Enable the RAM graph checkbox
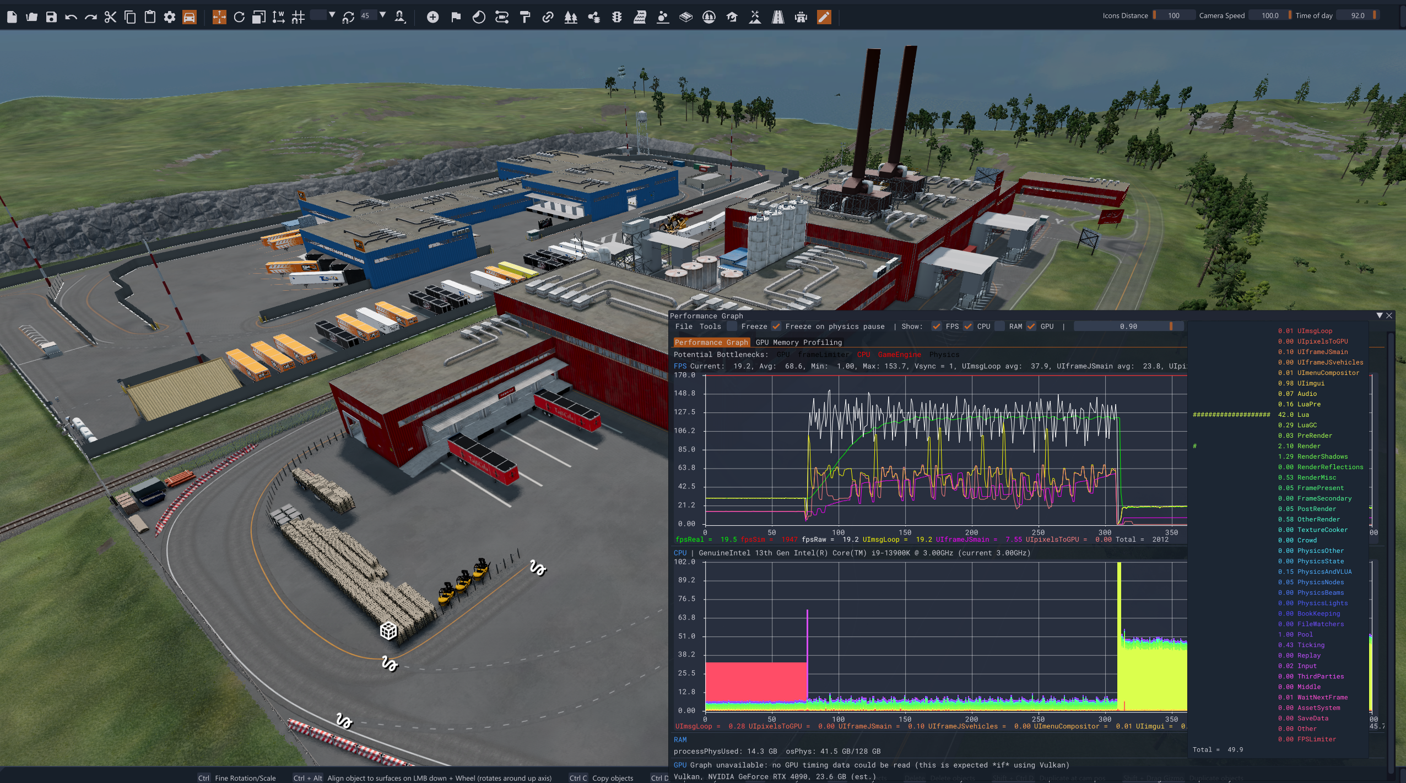The height and width of the screenshot is (783, 1406). [x=1000, y=327]
